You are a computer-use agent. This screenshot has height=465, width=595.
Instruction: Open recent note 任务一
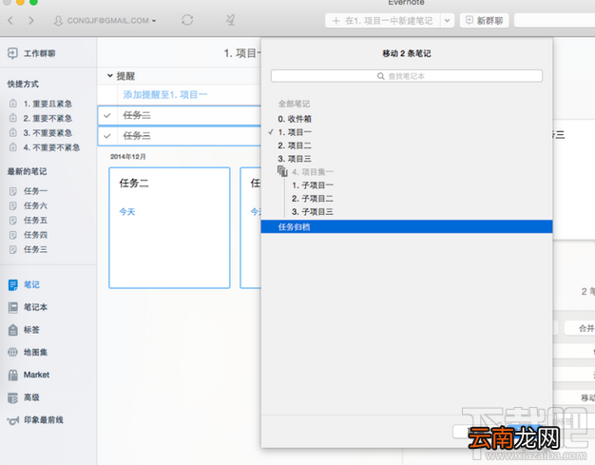coord(29,191)
